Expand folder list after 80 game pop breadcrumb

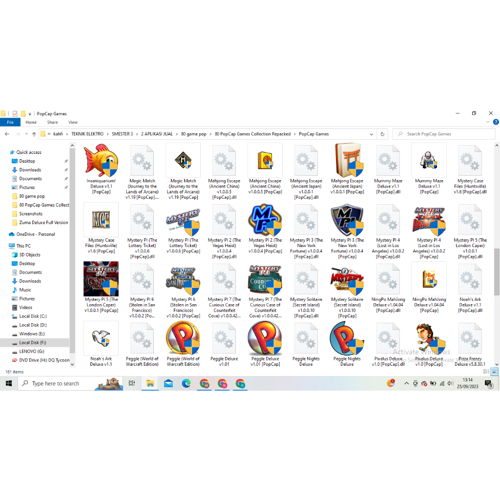click(210, 134)
